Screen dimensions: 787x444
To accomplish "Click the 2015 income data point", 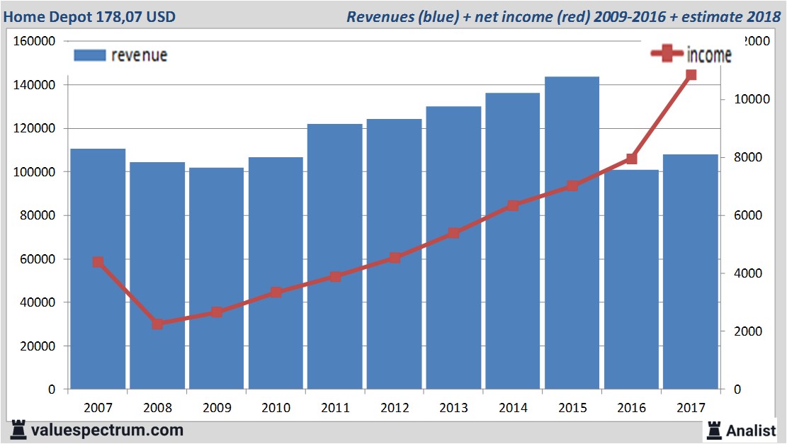I will (x=572, y=186).
